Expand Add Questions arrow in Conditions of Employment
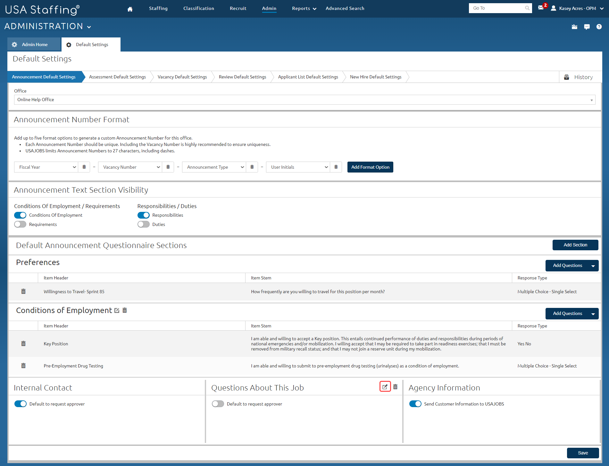The width and height of the screenshot is (609, 466). [593, 314]
